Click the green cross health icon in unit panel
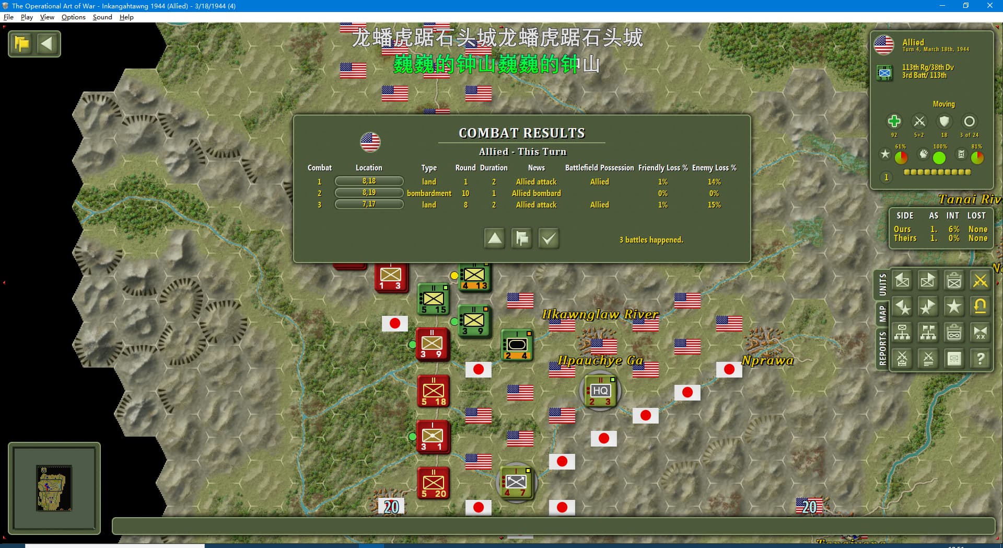 click(x=894, y=121)
